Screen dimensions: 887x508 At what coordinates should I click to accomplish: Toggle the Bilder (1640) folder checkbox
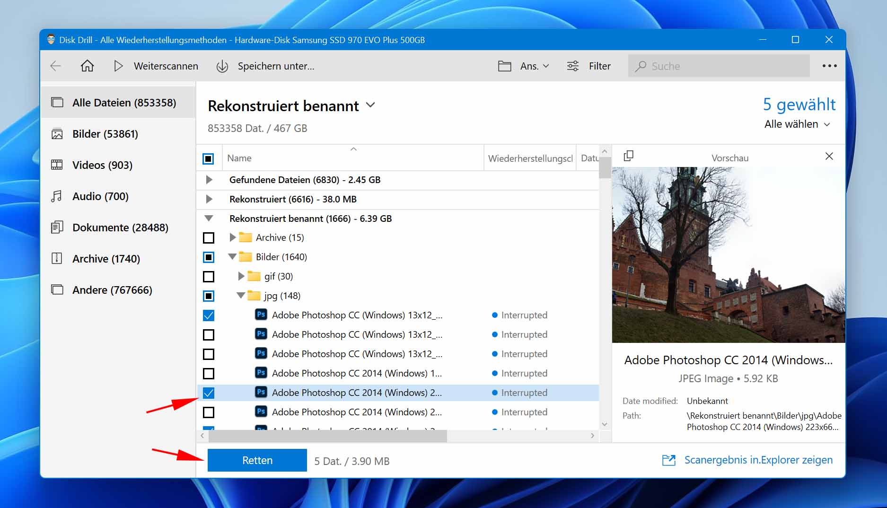click(208, 257)
